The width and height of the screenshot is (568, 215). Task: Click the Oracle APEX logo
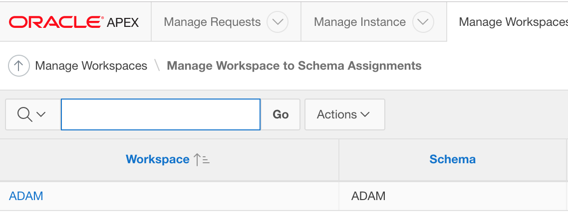tap(74, 22)
